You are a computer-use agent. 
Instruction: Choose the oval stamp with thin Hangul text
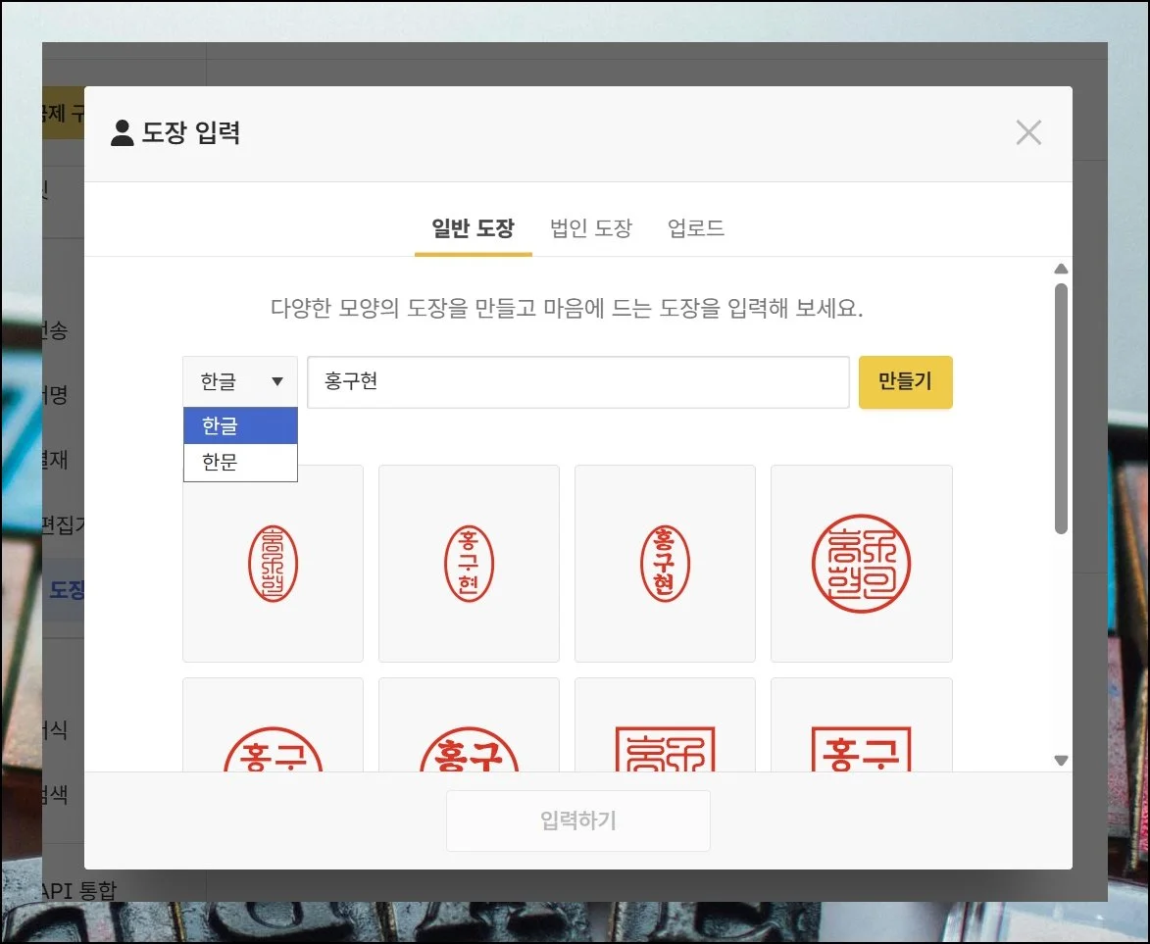click(469, 564)
